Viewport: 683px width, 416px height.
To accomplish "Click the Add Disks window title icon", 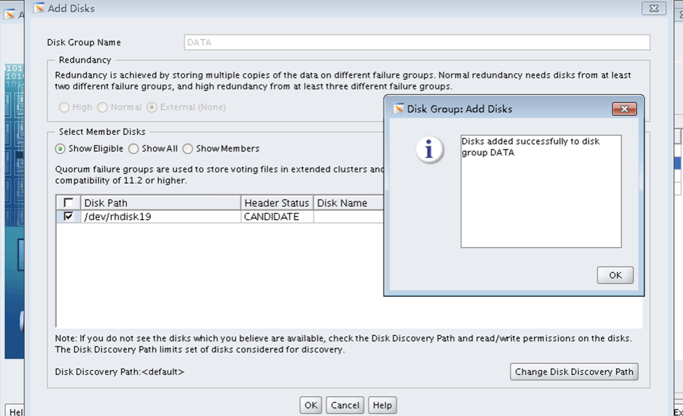I will click(x=39, y=8).
